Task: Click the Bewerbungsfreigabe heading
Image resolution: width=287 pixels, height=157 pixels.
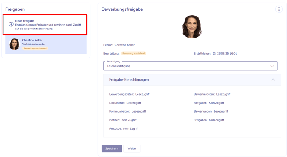Action: point(122,9)
